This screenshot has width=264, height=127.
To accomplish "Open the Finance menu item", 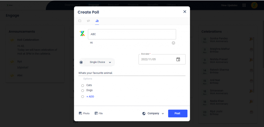I will click(x=133, y=5).
